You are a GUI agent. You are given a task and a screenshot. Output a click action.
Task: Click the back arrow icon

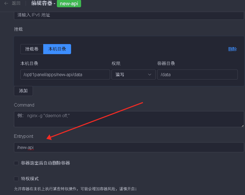tap(6, 3)
